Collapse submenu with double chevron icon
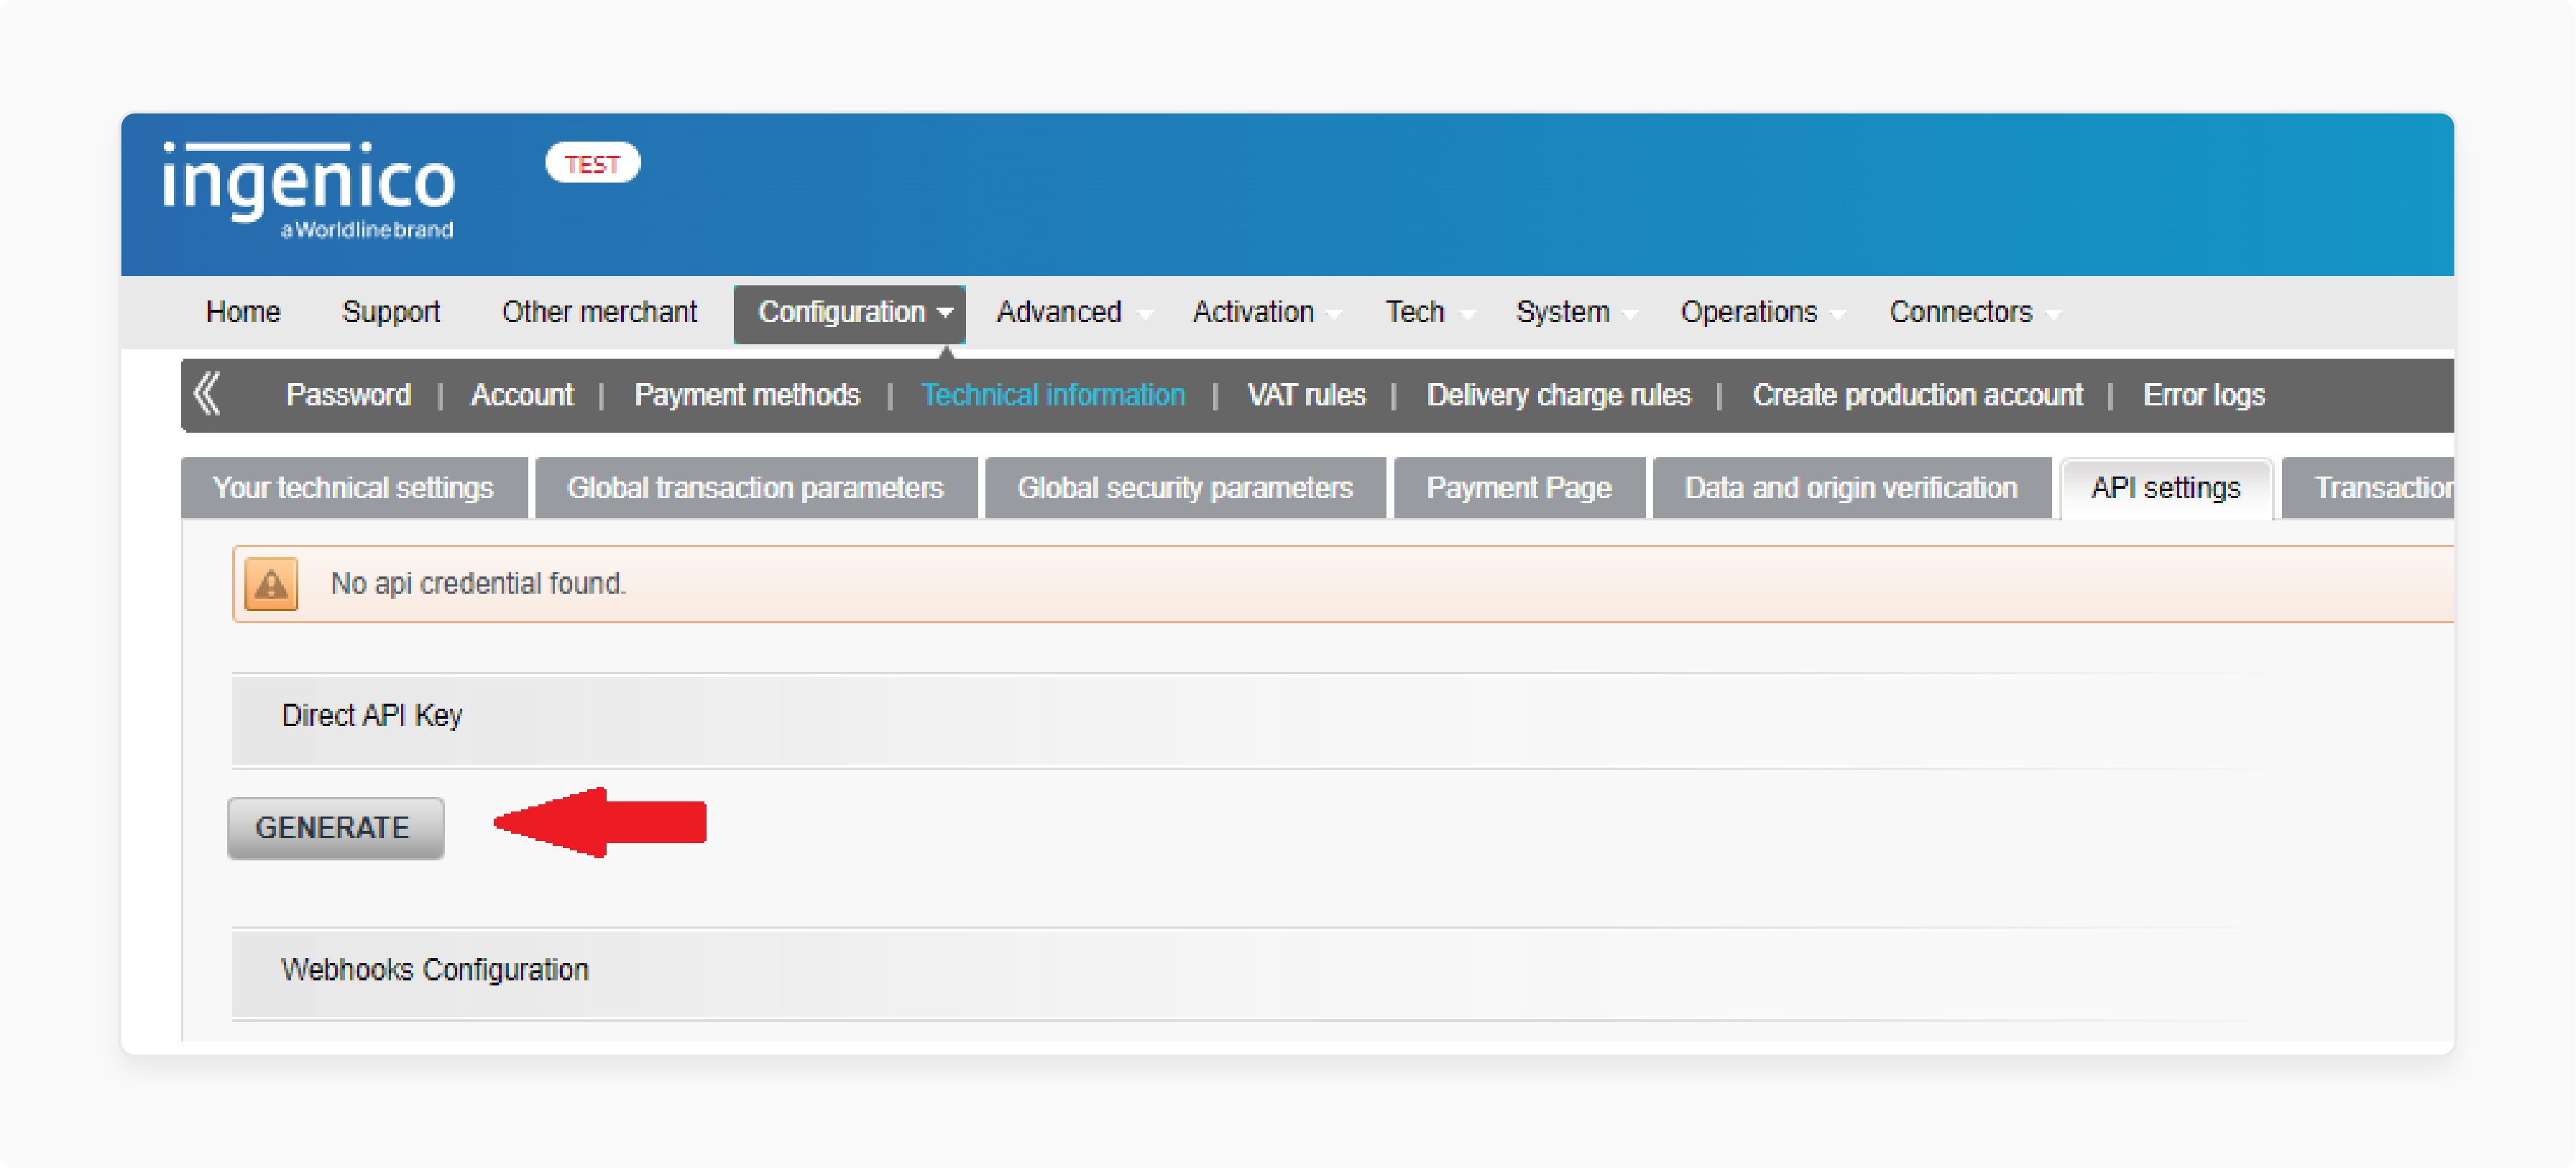2576x1168 pixels. (x=207, y=394)
